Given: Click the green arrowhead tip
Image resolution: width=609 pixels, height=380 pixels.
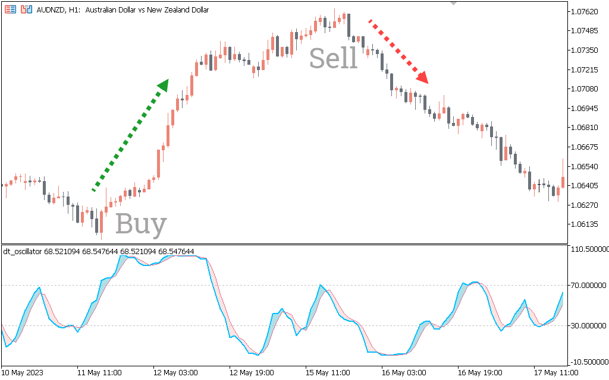Looking at the screenshot, I should (x=164, y=85).
